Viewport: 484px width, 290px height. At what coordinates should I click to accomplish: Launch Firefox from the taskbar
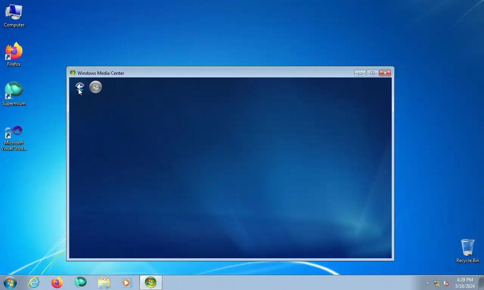coord(57,282)
